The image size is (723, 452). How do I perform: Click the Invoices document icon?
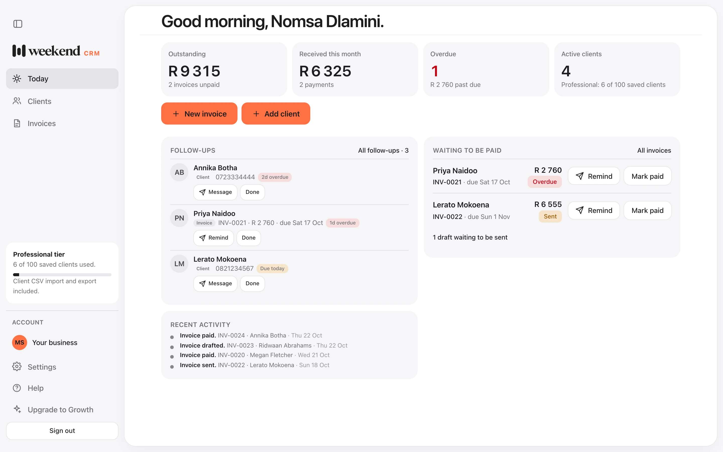(17, 123)
